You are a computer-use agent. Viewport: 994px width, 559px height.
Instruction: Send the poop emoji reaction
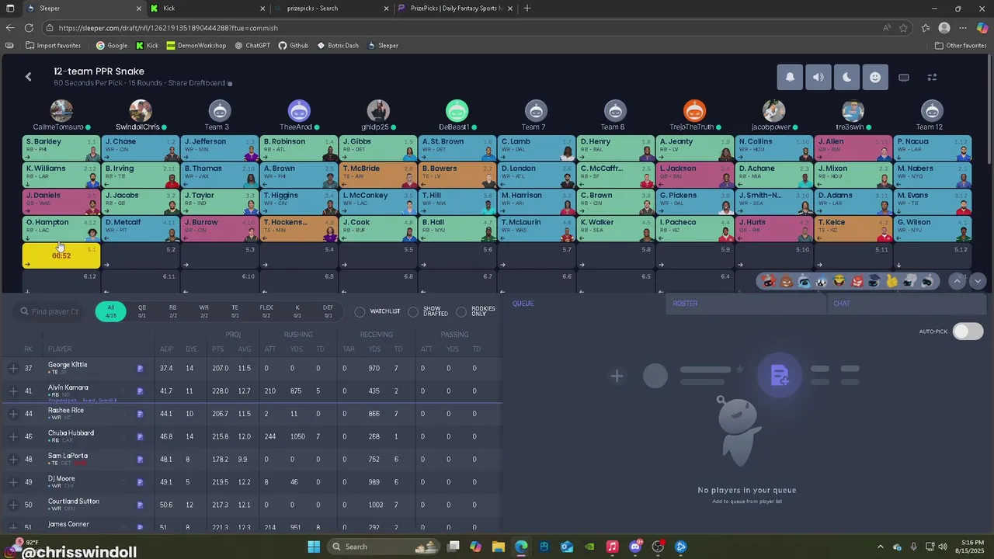tap(786, 281)
